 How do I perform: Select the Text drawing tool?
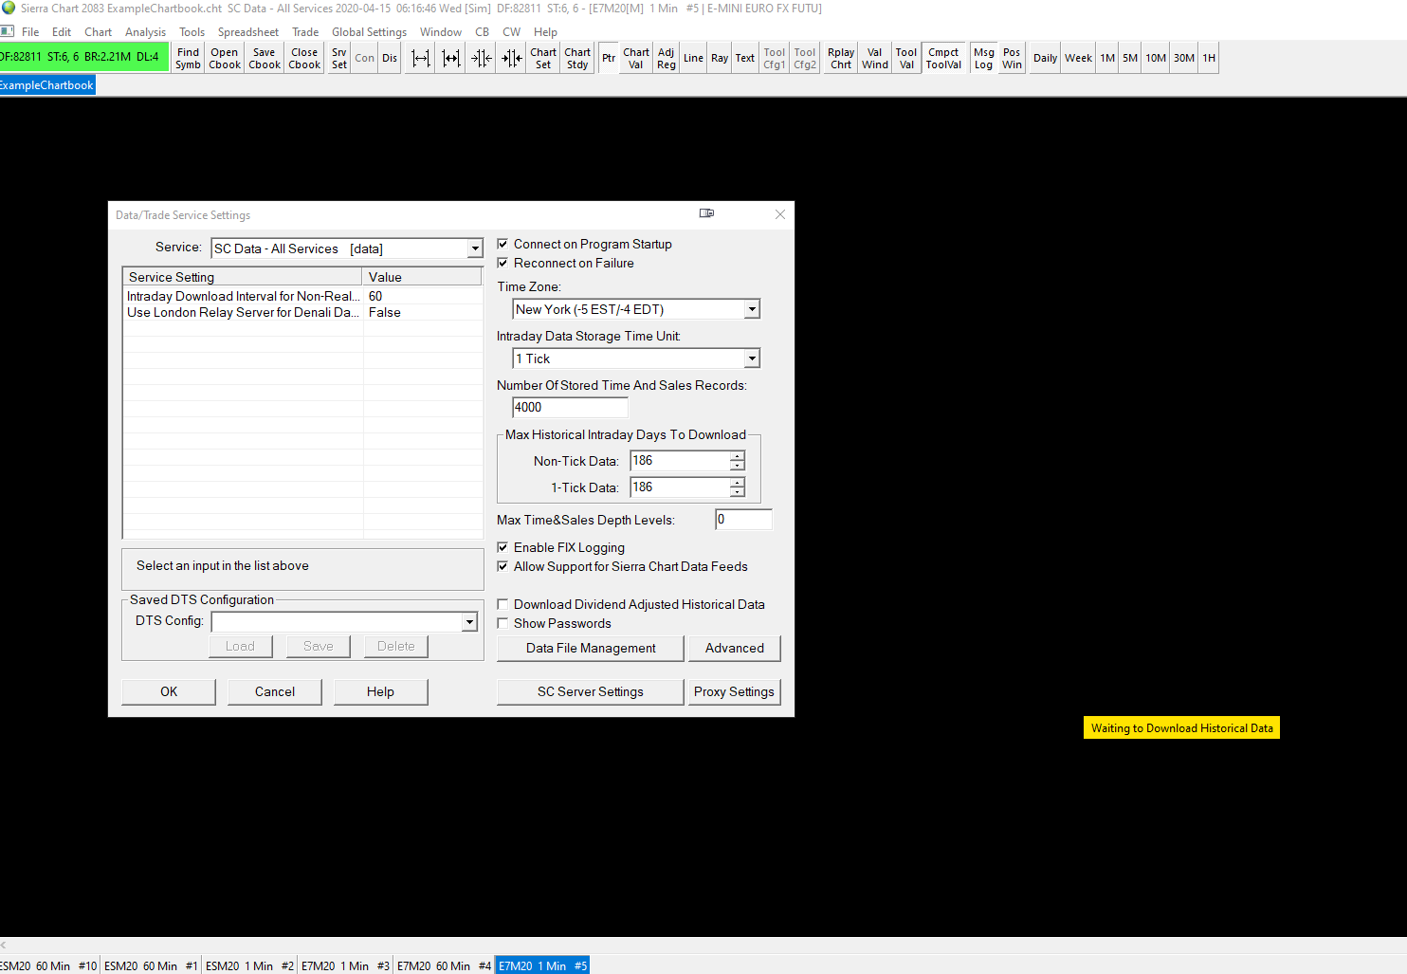(x=745, y=59)
